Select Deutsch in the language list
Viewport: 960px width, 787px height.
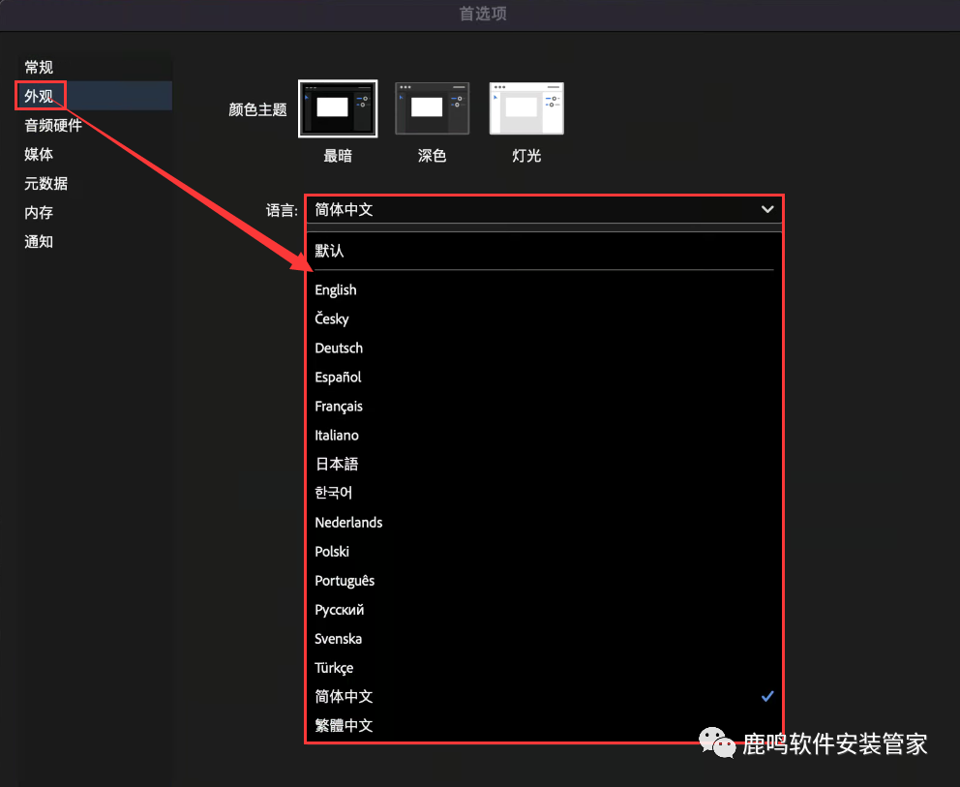click(339, 348)
